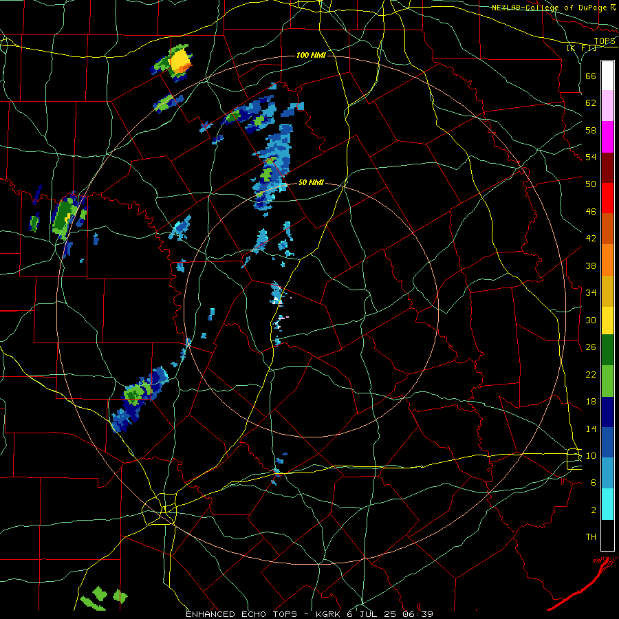
Task: Click the "34" scale value
Action: [x=591, y=293]
